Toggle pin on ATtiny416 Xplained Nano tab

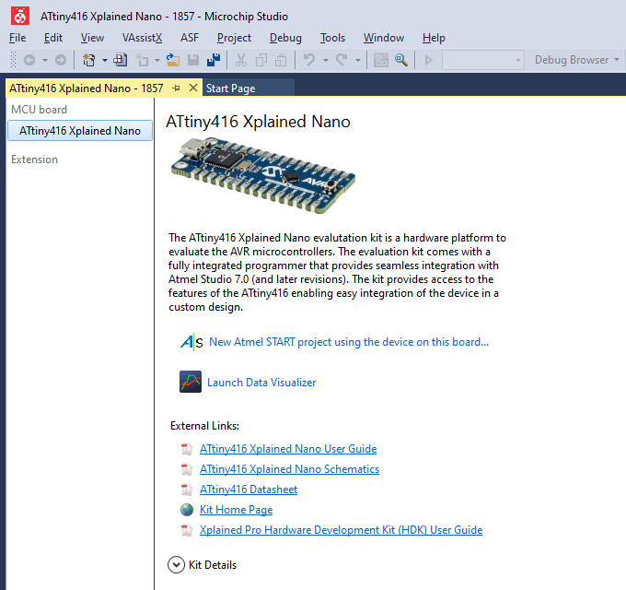[x=176, y=88]
